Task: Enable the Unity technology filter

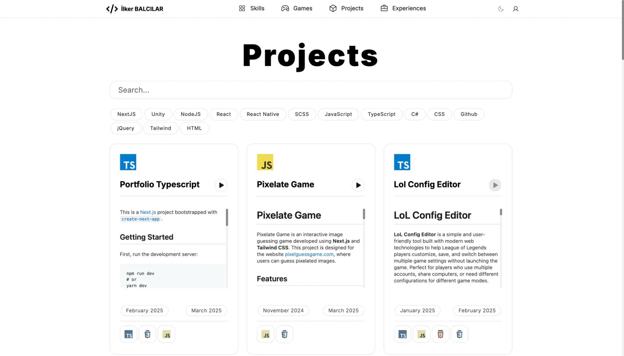Action: point(158,114)
